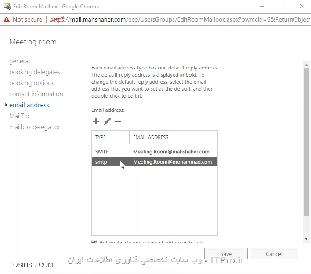The image size is (311, 274).
Task: Click the URL in the address bar
Action: pyautogui.click(x=180, y=19)
